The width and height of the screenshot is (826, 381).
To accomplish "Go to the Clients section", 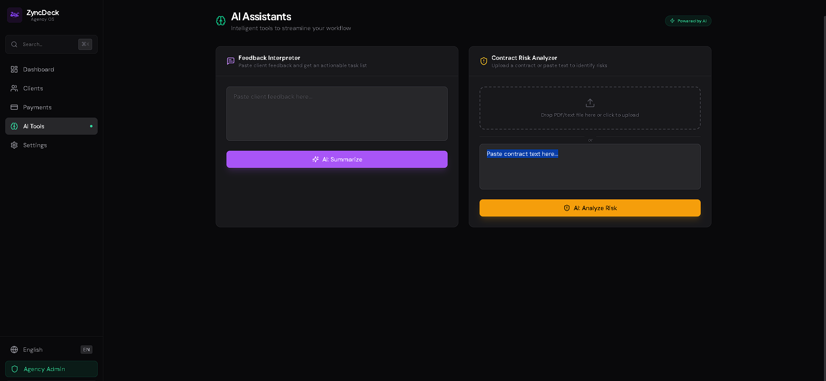I will [51, 88].
